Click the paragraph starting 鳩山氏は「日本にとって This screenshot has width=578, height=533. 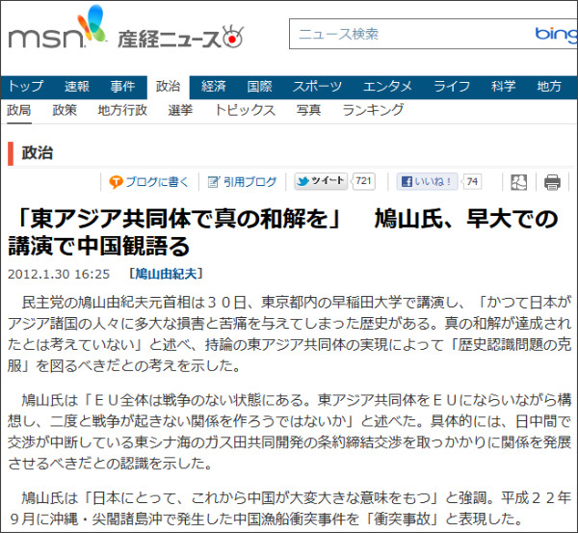coord(289,508)
